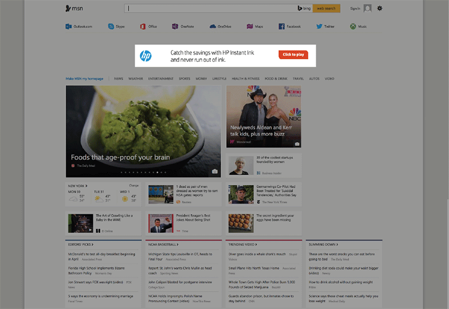The image size is (449, 309).
Task: Click Change weather location link
Action: (x=134, y=185)
